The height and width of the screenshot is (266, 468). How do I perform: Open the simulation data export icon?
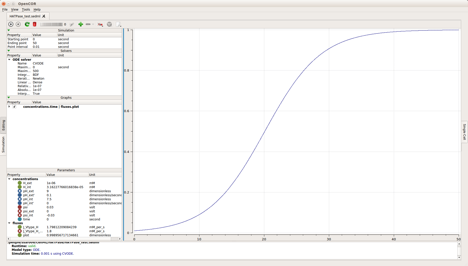click(118, 24)
